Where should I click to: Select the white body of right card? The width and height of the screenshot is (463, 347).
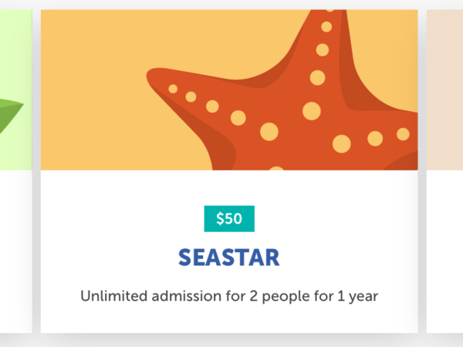(444, 251)
